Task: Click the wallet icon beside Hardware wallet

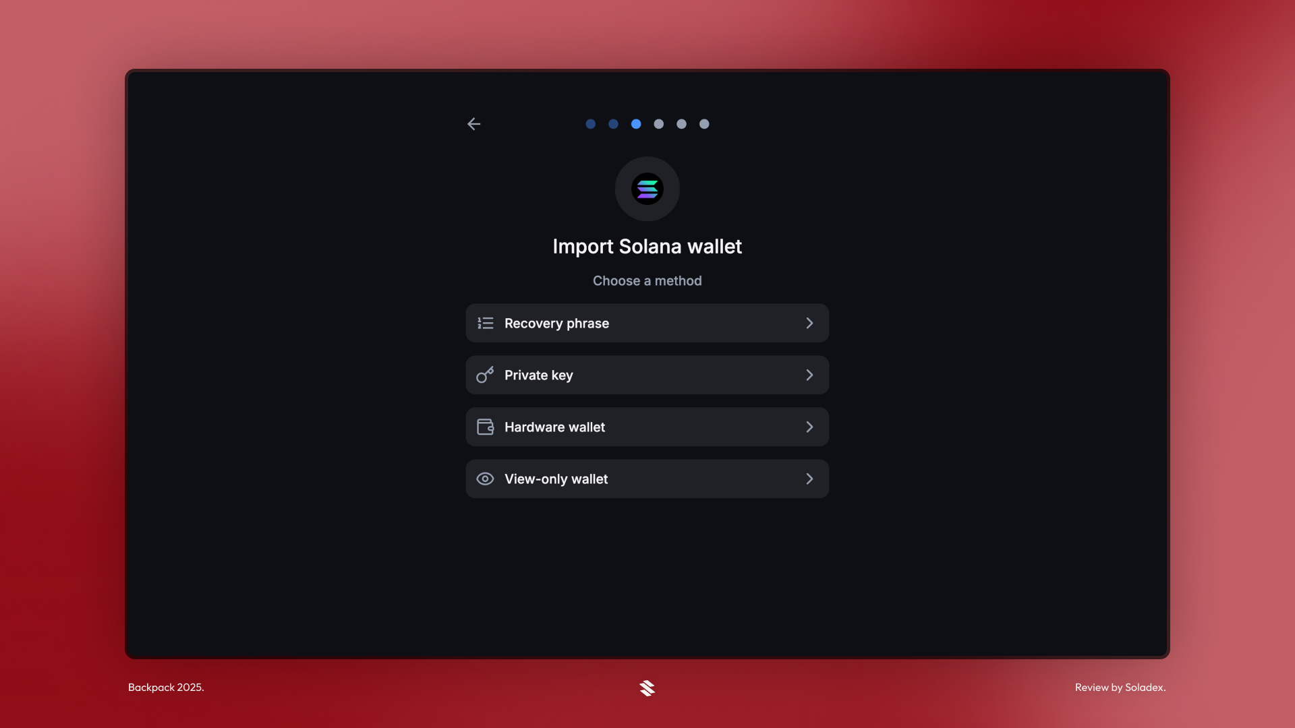Action: (485, 427)
